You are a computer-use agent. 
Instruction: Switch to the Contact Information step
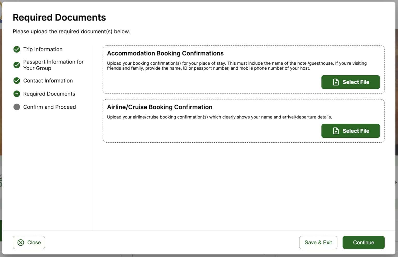[48, 81]
